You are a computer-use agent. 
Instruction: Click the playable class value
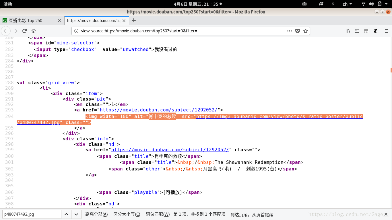pos(146,192)
